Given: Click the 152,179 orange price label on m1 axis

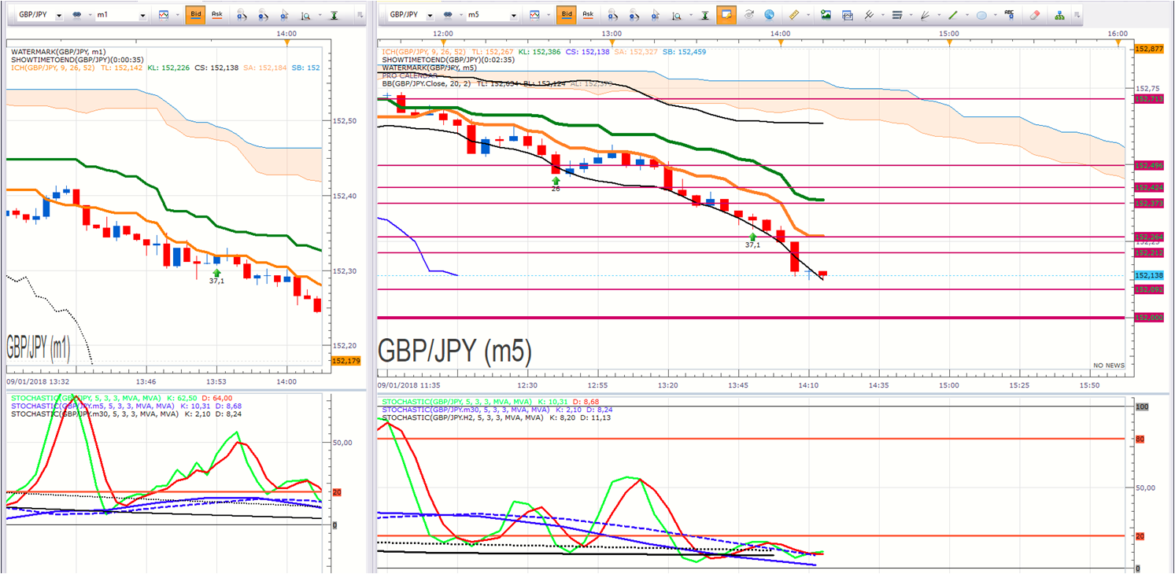Looking at the screenshot, I should click(x=347, y=361).
